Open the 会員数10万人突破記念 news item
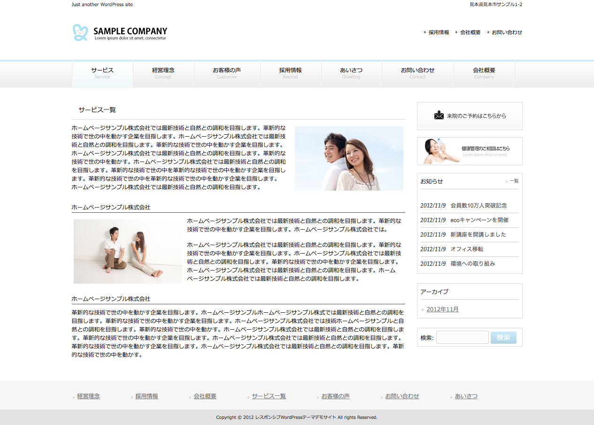The image size is (594, 425). click(478, 205)
